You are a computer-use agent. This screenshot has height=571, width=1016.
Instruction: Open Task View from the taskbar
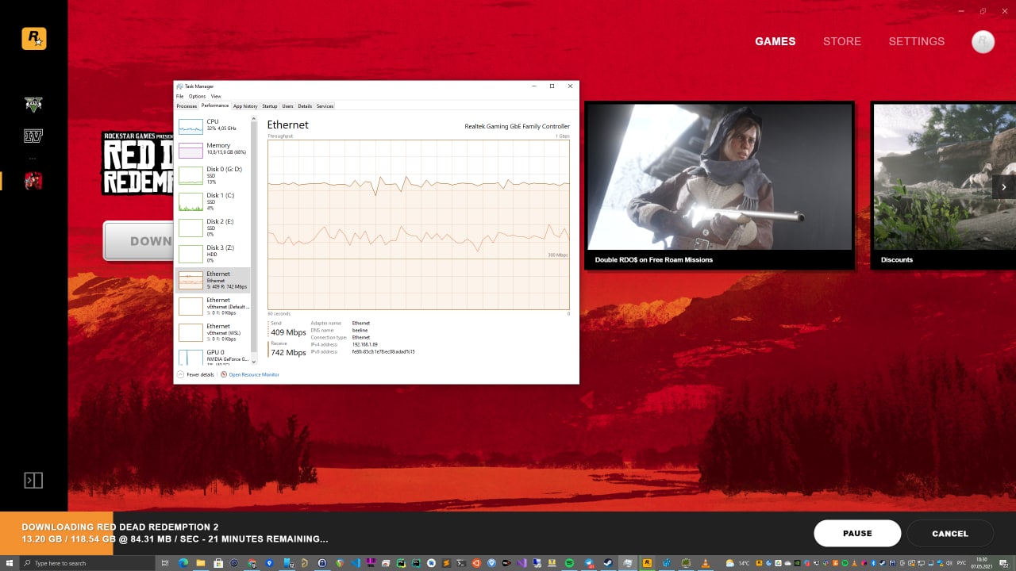pyautogui.click(x=165, y=563)
